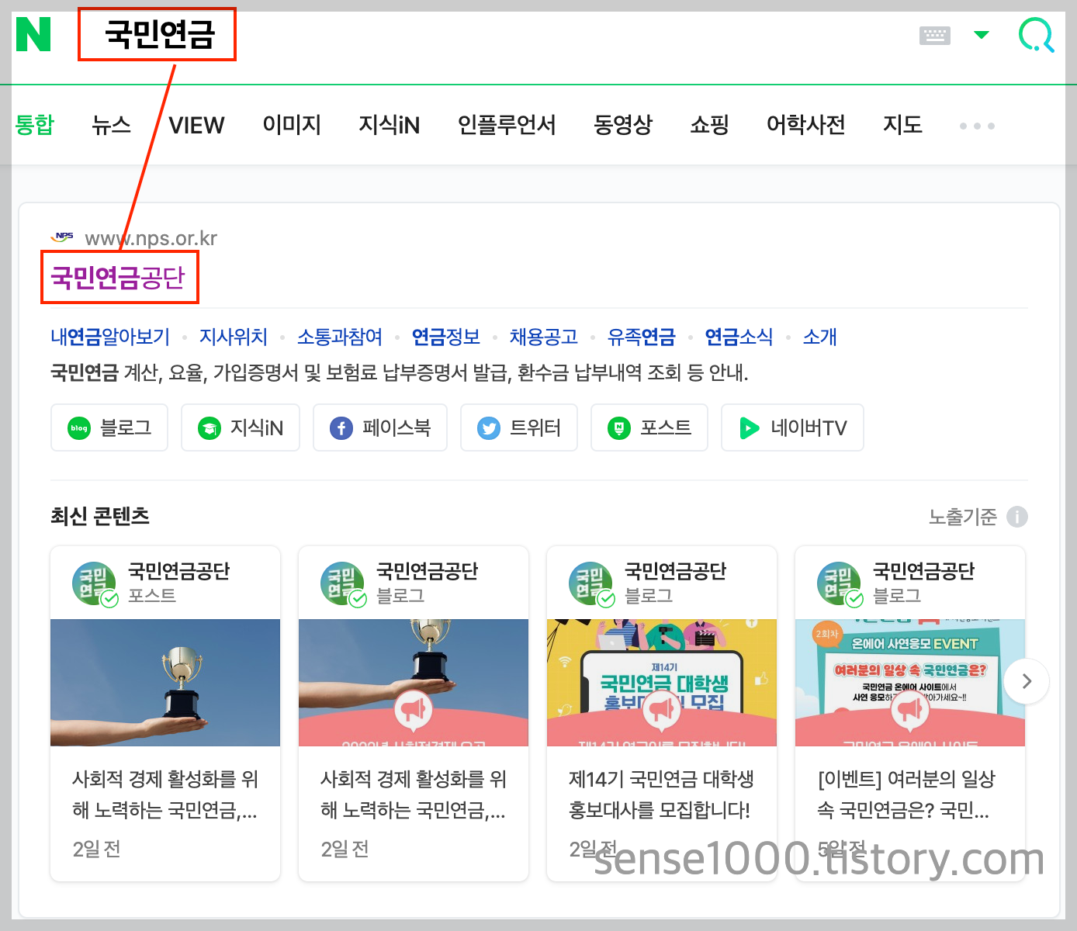Open the 온에어 사연응모 EVENT thumbnail
This screenshot has width=1077, height=931.
click(x=910, y=683)
